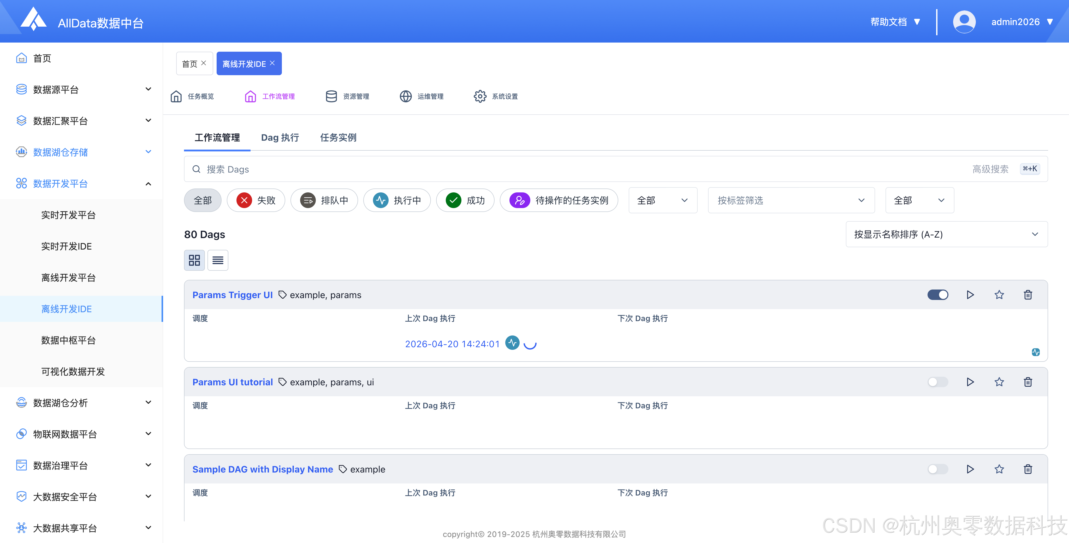Viewport: 1069px width, 543px height.
Task: Trigger the Params Trigger UI Dag run
Action: point(970,295)
